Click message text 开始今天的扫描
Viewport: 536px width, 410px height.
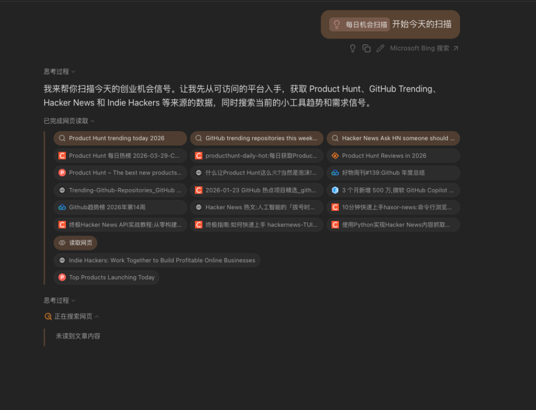point(422,24)
